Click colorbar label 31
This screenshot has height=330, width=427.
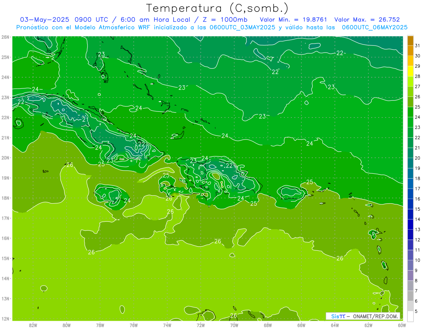tap(417, 45)
